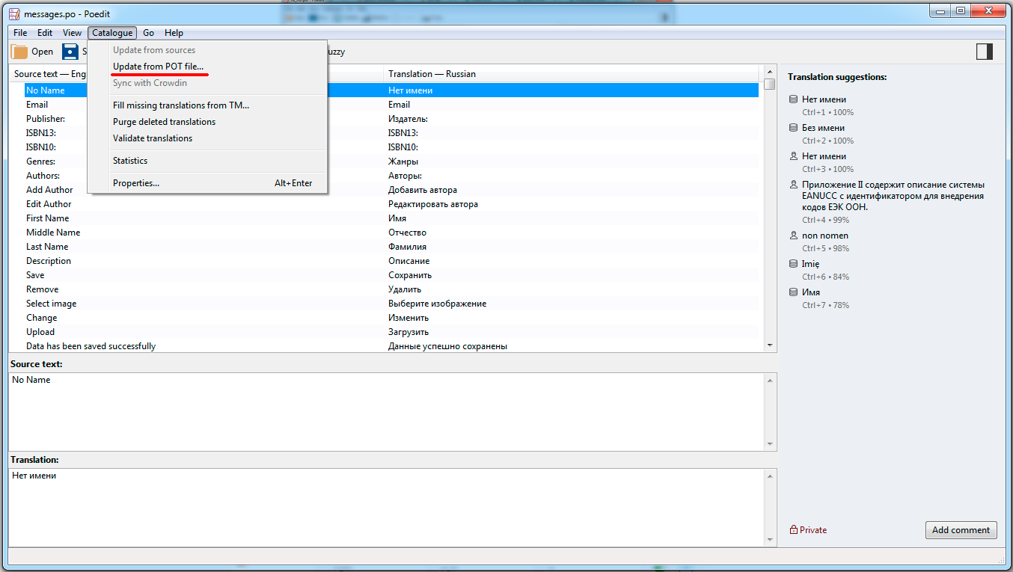Choose 'Fill missing translations from TM...'
The image size is (1013, 572).
181,105
